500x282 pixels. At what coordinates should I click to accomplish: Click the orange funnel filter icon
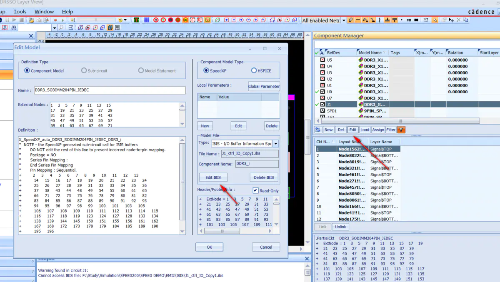coord(401,130)
